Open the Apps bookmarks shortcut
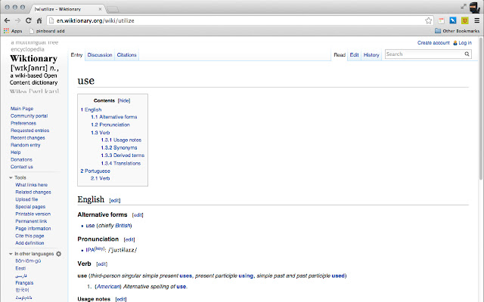 [13, 31]
